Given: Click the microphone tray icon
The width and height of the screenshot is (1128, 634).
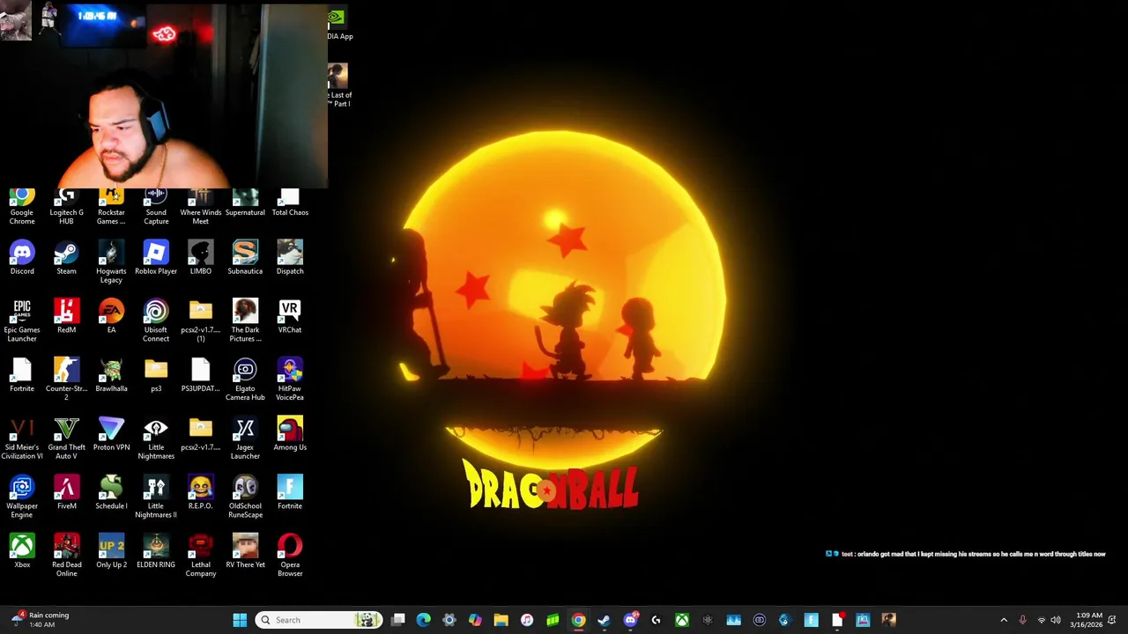Looking at the screenshot, I should click(1022, 620).
